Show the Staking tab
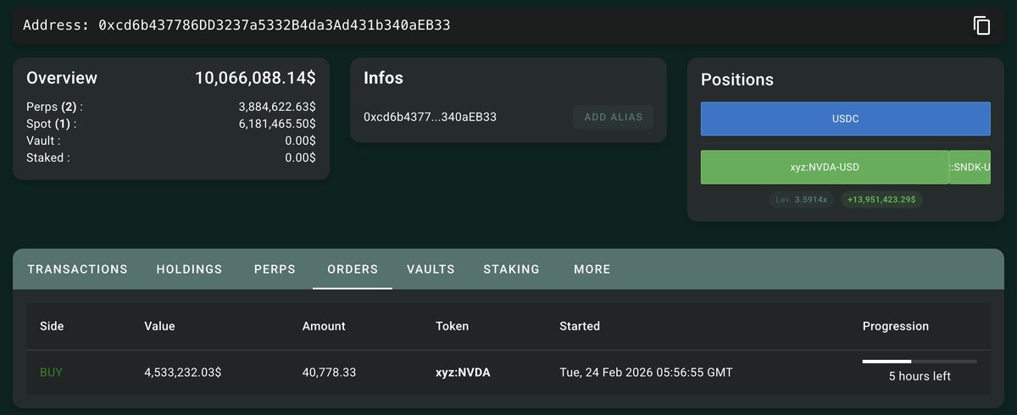The height and width of the screenshot is (415, 1017). [511, 269]
